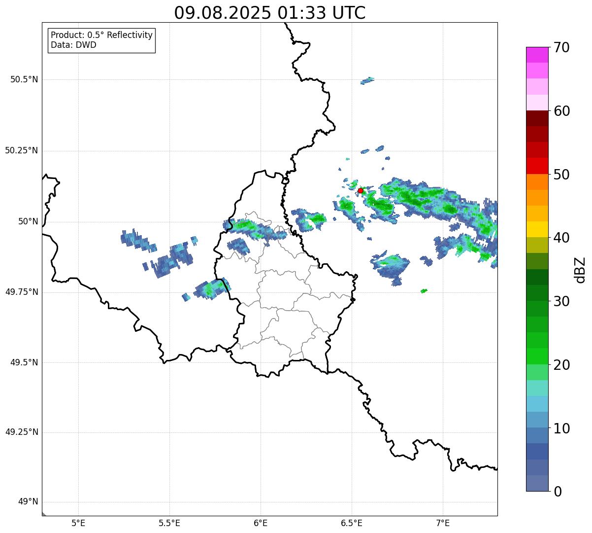Click the '7°E' longitude label
Image resolution: width=592 pixels, height=533 pixels.
coord(443,523)
